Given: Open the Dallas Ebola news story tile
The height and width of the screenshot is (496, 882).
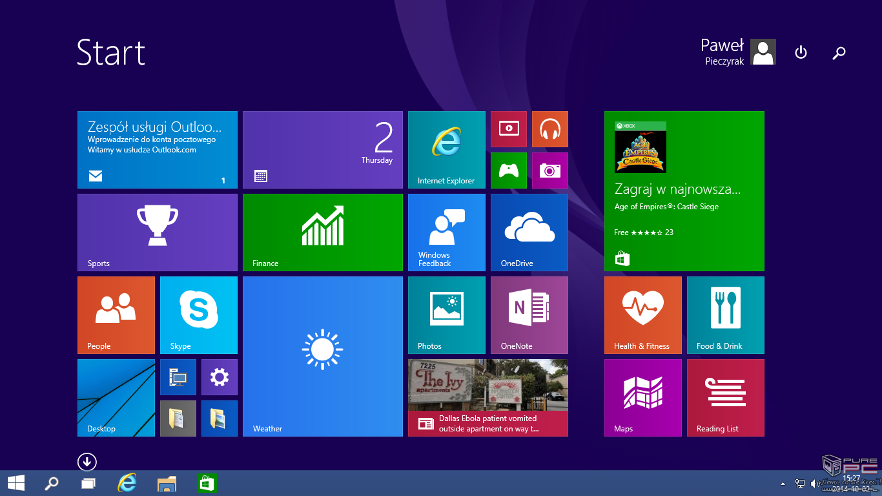Looking at the screenshot, I should [x=487, y=397].
